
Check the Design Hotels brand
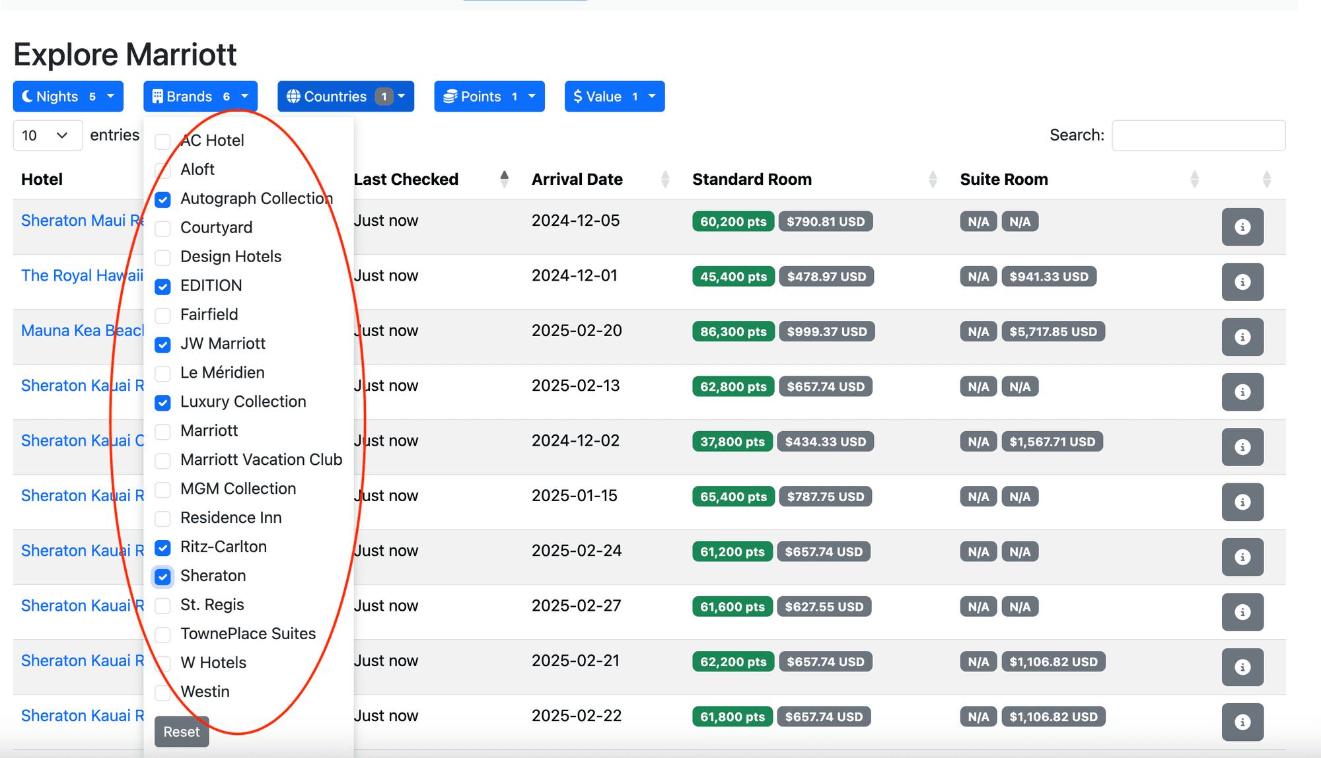click(x=162, y=258)
